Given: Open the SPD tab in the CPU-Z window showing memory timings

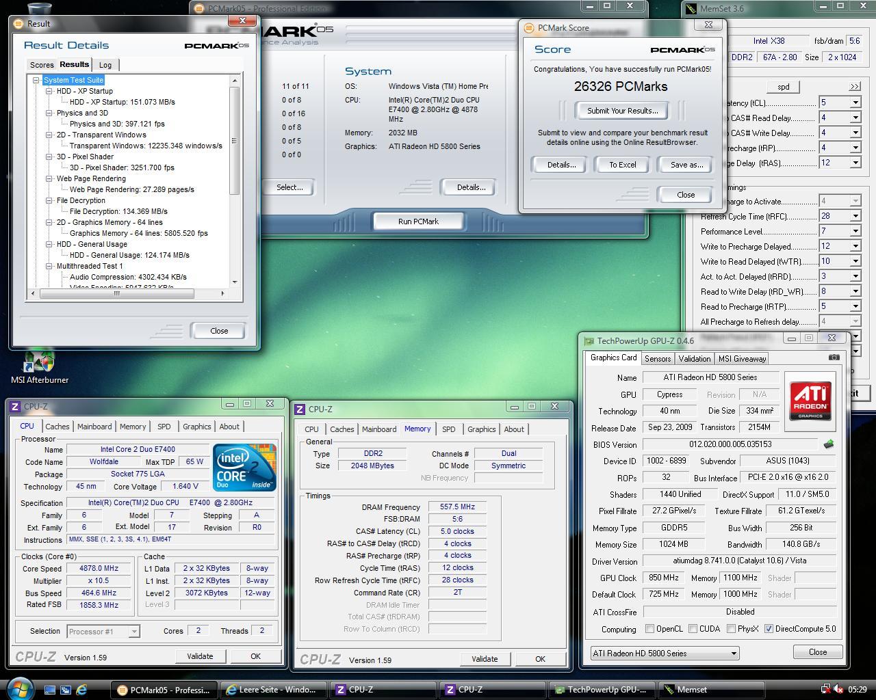Looking at the screenshot, I should [448, 429].
